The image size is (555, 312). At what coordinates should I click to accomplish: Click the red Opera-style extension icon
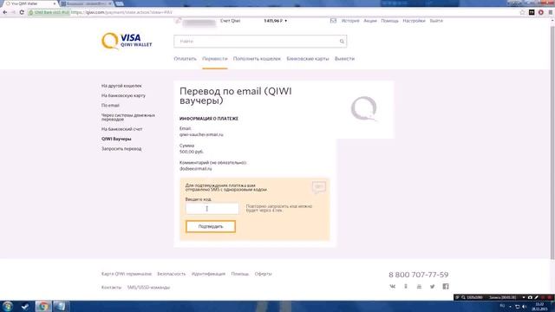coord(541,12)
